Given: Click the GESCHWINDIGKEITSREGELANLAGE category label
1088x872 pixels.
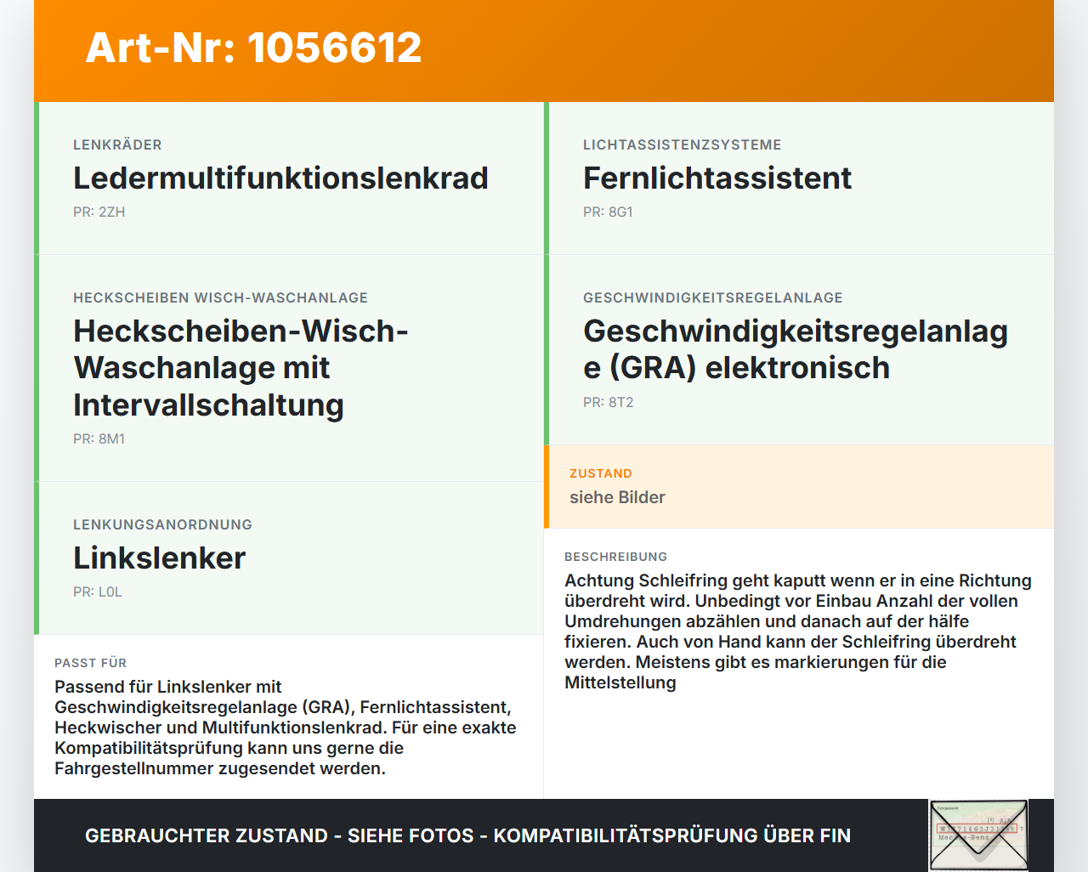Looking at the screenshot, I should (x=712, y=297).
